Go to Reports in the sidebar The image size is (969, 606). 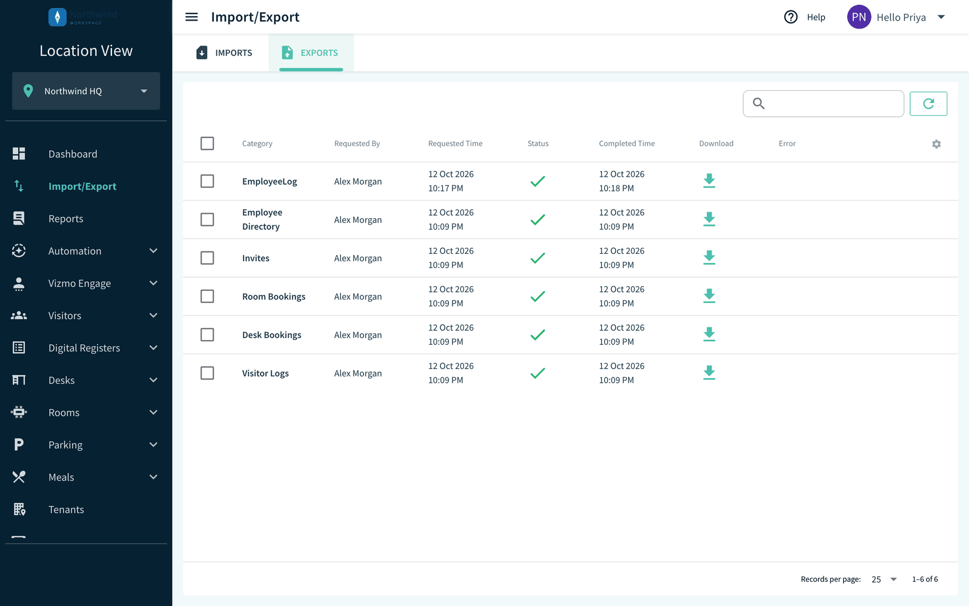pos(66,219)
